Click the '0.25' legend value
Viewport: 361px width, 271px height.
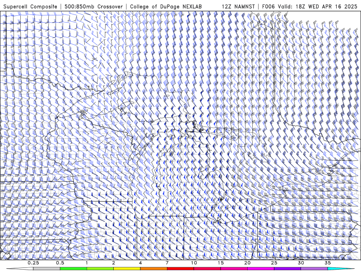33,263
